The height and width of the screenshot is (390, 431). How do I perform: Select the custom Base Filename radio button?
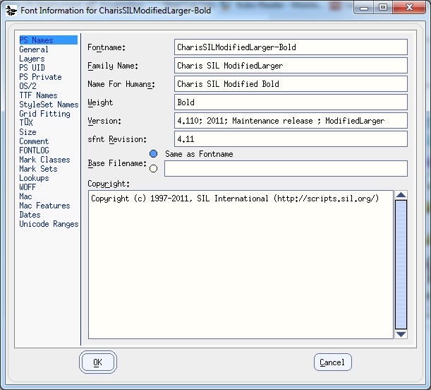coord(153,168)
